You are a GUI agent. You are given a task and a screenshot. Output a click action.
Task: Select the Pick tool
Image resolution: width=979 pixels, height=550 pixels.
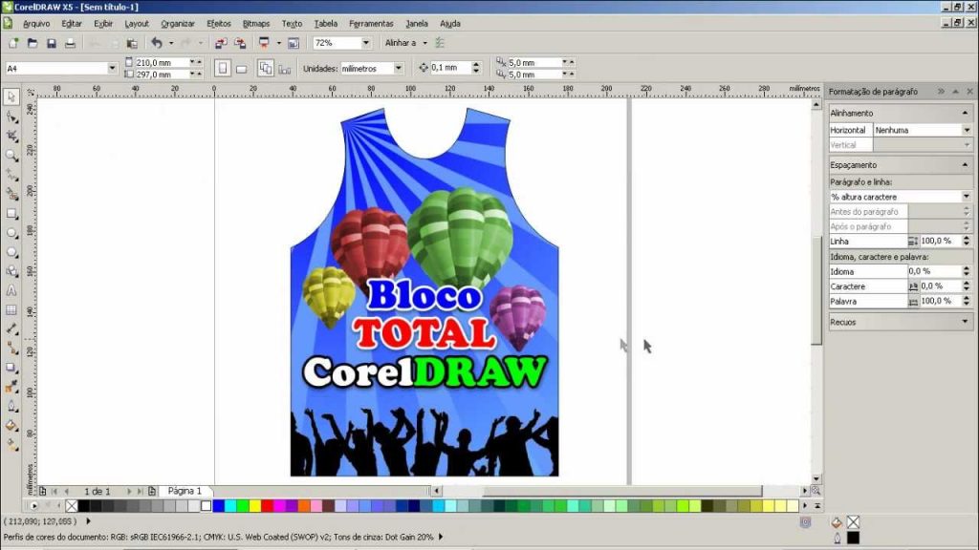11,95
